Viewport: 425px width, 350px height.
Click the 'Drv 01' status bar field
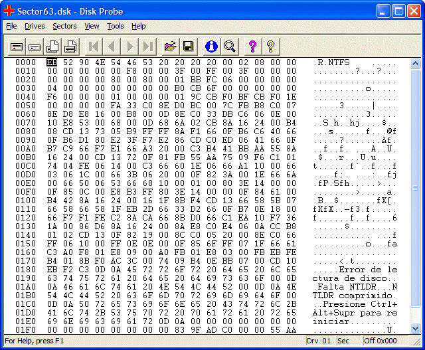click(x=320, y=341)
